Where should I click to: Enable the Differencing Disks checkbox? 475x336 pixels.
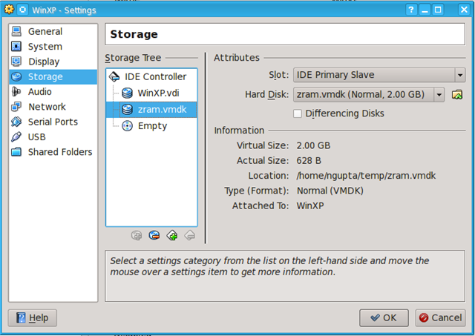(298, 113)
